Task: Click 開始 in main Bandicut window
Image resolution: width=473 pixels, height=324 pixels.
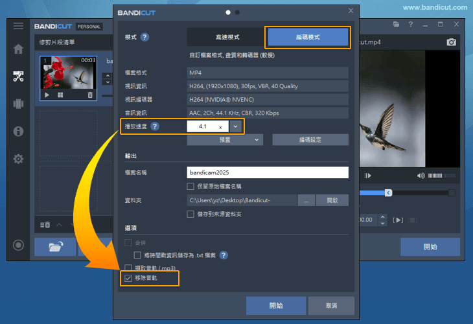Action: pos(430,247)
